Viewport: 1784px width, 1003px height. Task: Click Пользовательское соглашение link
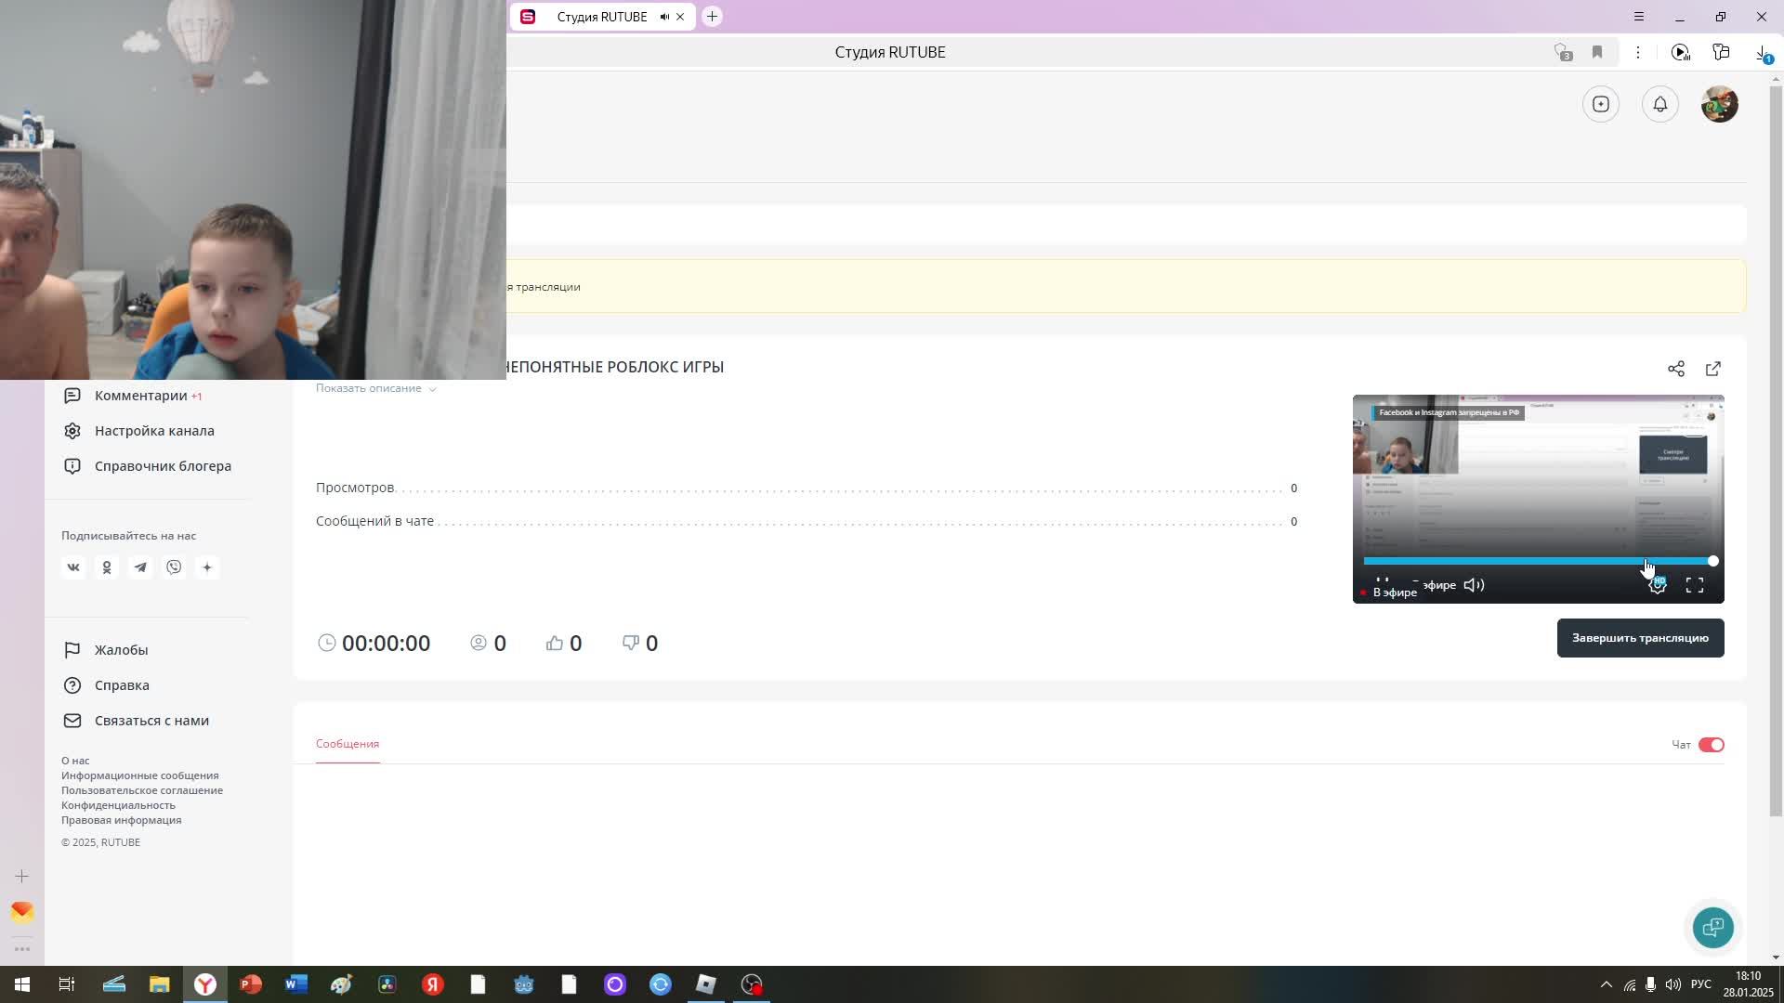click(x=142, y=790)
